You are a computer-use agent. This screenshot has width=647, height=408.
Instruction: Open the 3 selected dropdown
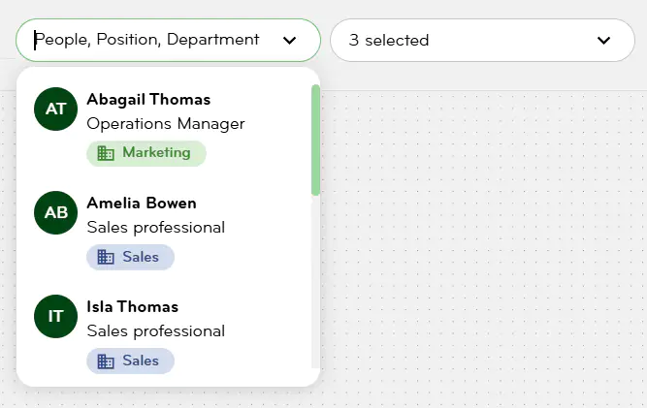click(x=481, y=41)
